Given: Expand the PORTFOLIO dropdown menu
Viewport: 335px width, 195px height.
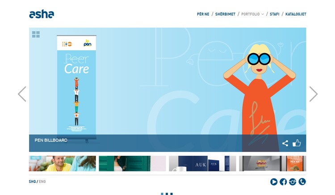Looking at the screenshot, I should tap(252, 14).
